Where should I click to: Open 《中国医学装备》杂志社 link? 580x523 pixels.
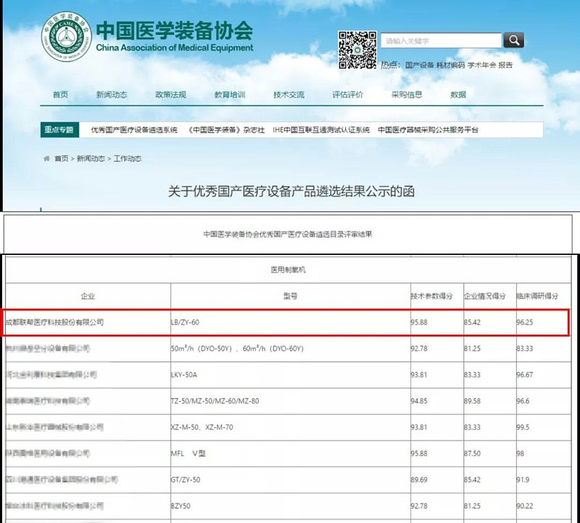[226, 130]
